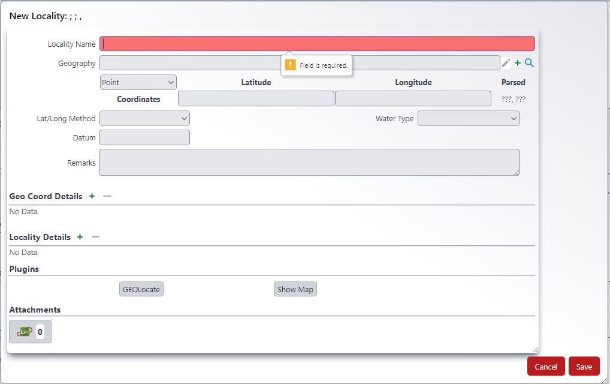Click Show Map to view the locality
Image resolution: width=610 pixels, height=384 pixels.
pyautogui.click(x=295, y=289)
